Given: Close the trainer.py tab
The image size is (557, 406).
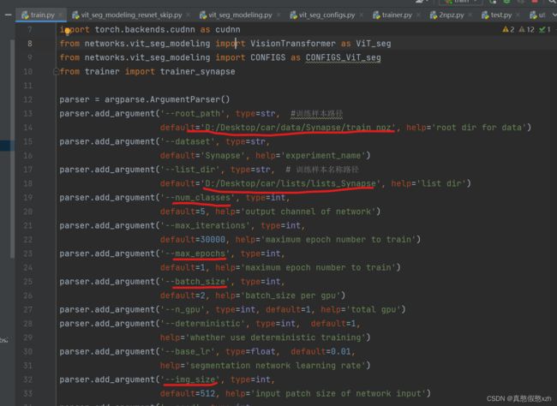Looking at the screenshot, I should [418, 15].
